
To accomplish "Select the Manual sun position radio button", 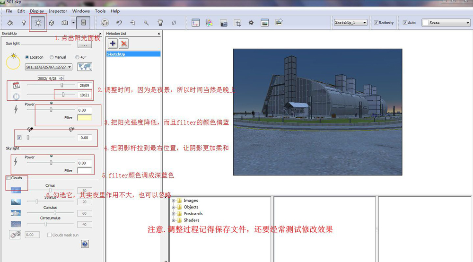I will click(52, 57).
